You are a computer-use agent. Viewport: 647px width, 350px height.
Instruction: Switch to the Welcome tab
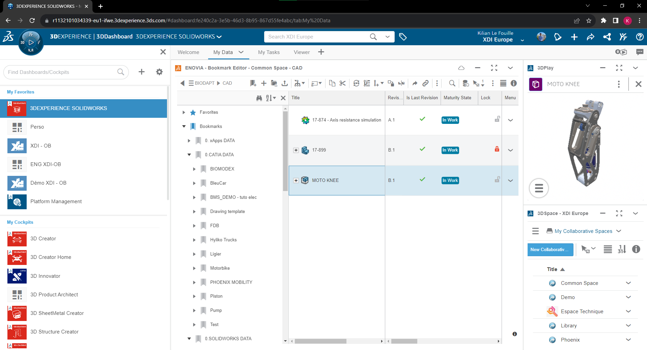(x=188, y=52)
